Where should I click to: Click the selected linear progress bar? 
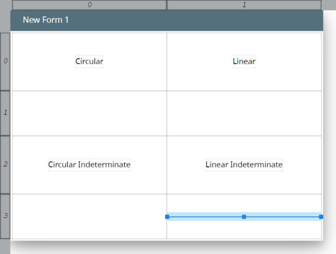click(205, 217)
